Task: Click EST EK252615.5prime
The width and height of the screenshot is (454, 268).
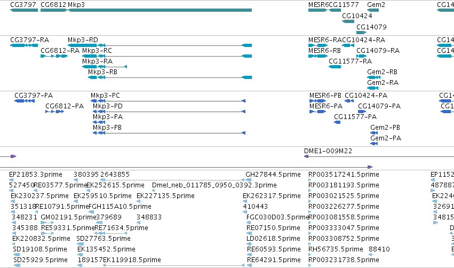Action: tap(115, 185)
